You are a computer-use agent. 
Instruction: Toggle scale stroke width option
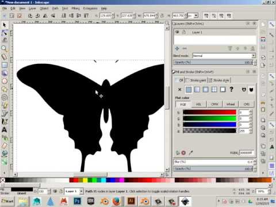click(x=206, y=16)
